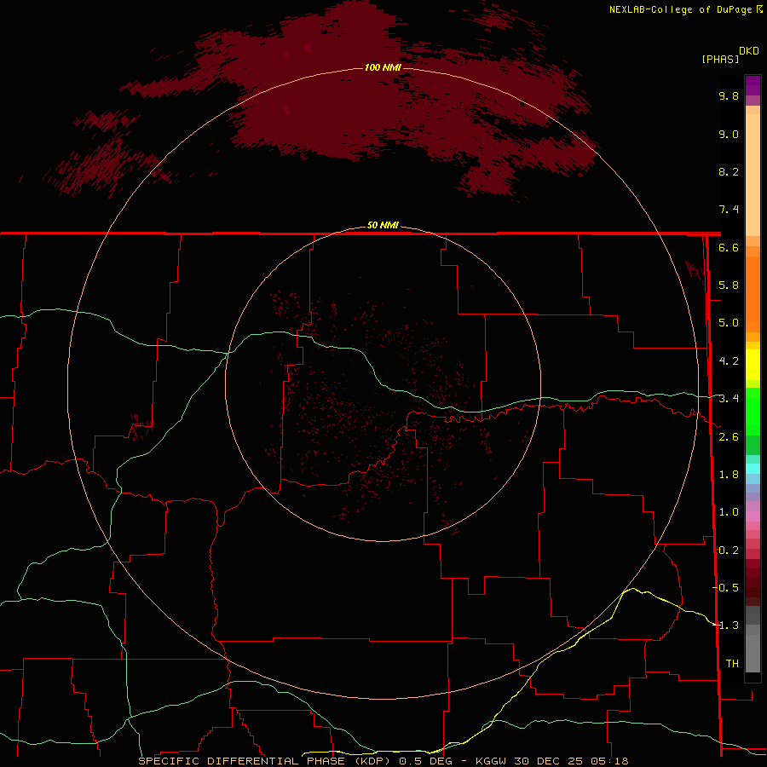Click the NEXLAB-College of DuPage credit text
The width and height of the screenshot is (767, 767).
click(x=681, y=9)
